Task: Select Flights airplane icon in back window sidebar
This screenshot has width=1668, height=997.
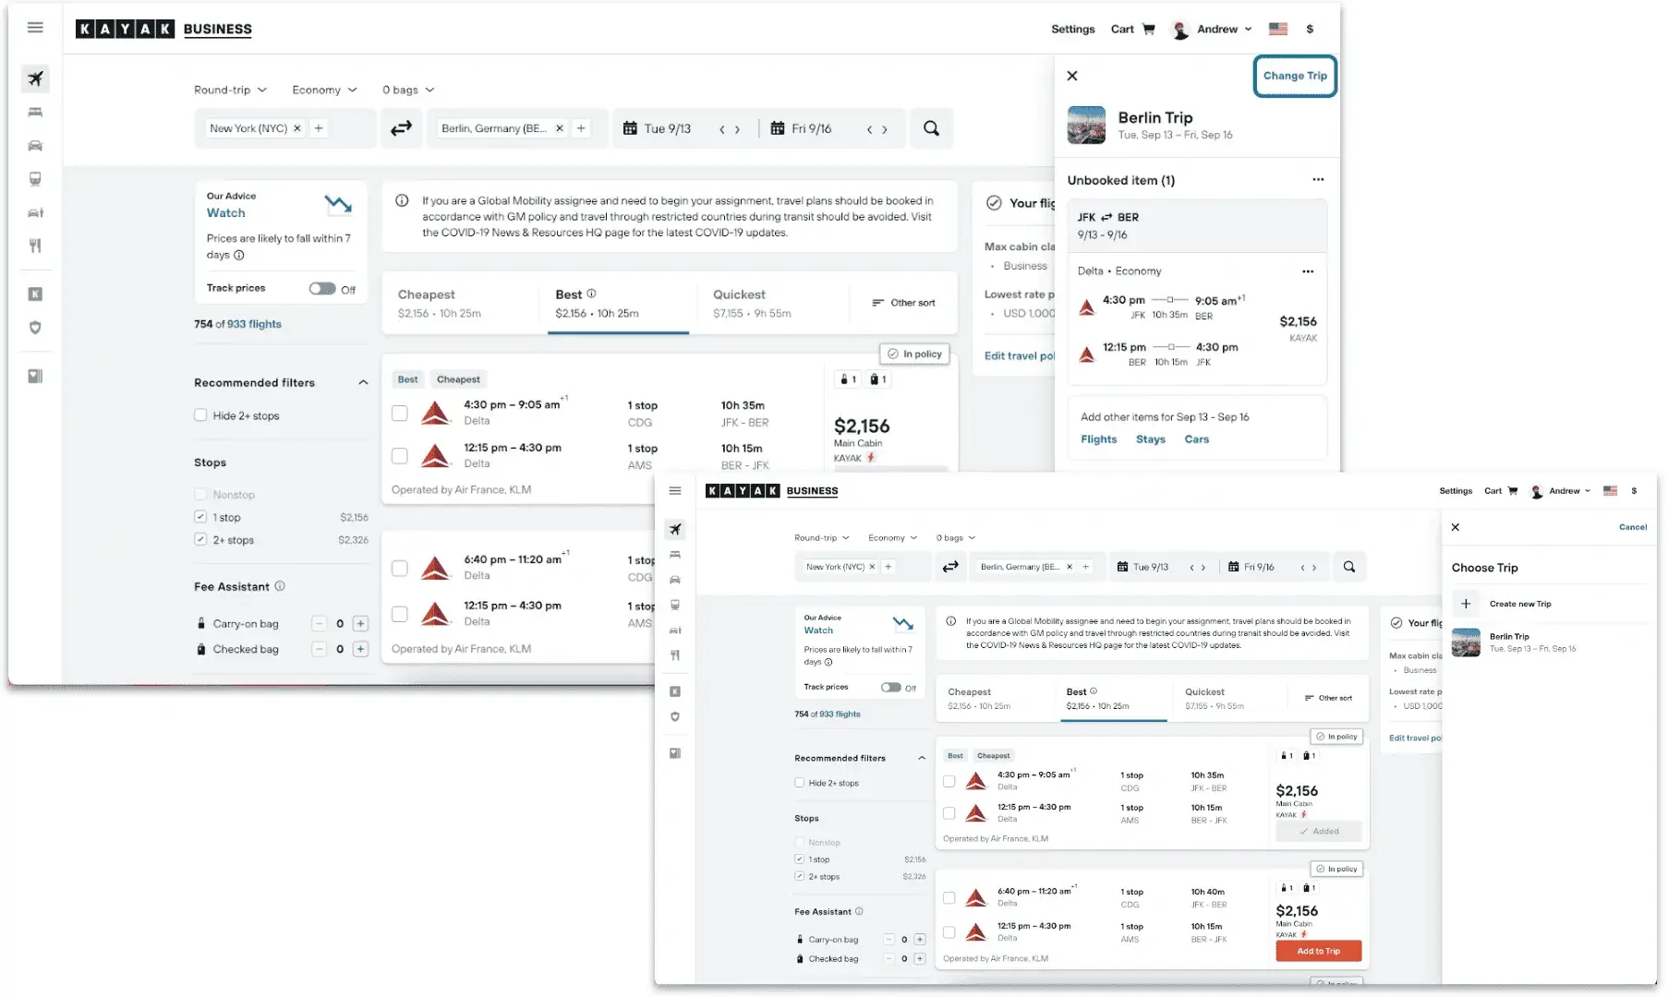Action: pos(35,78)
